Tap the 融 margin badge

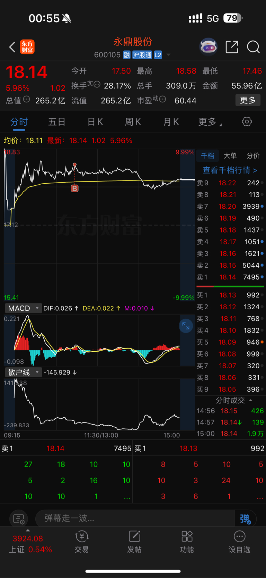click(x=127, y=55)
